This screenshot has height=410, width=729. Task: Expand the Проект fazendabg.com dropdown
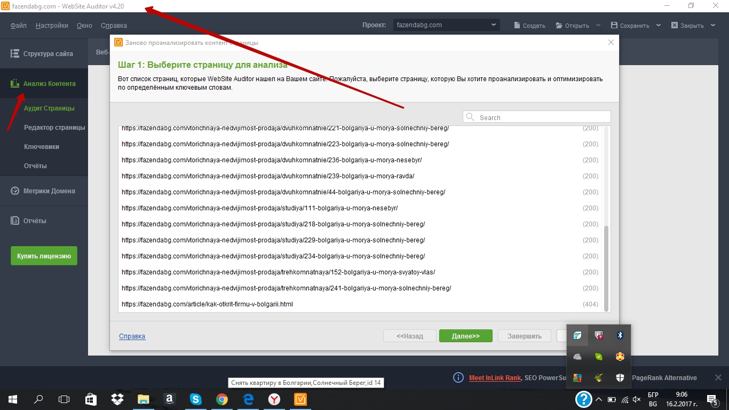pyautogui.click(x=447, y=25)
